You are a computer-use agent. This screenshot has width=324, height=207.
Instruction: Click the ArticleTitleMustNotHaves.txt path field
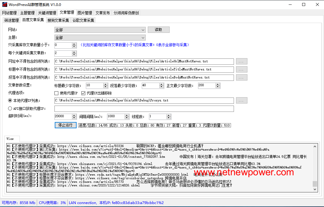[x=144, y=69]
